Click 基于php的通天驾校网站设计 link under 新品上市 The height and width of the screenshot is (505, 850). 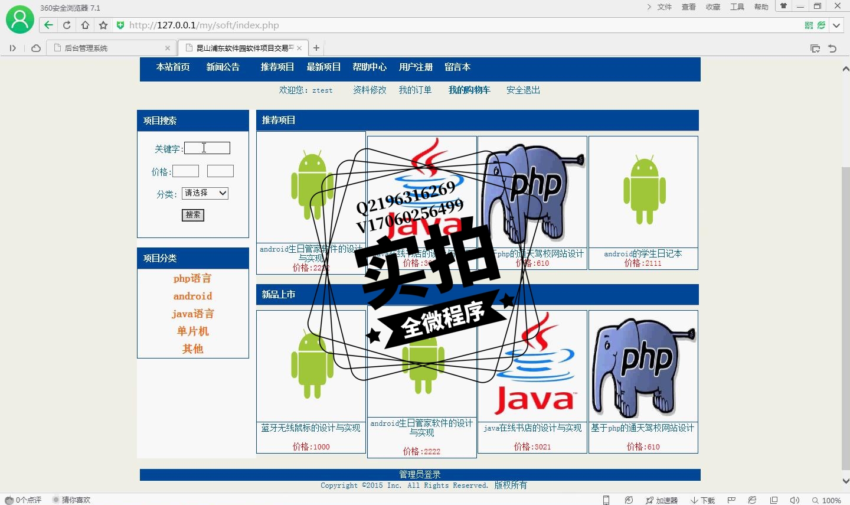pyautogui.click(x=643, y=428)
